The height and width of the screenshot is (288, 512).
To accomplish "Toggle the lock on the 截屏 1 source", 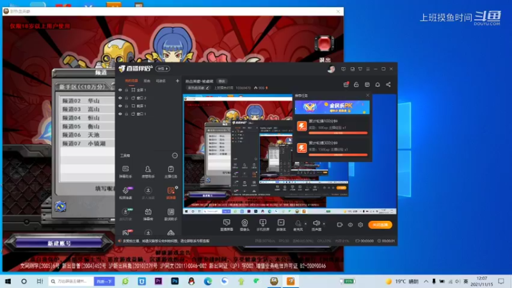I will pyautogui.click(x=127, y=106).
